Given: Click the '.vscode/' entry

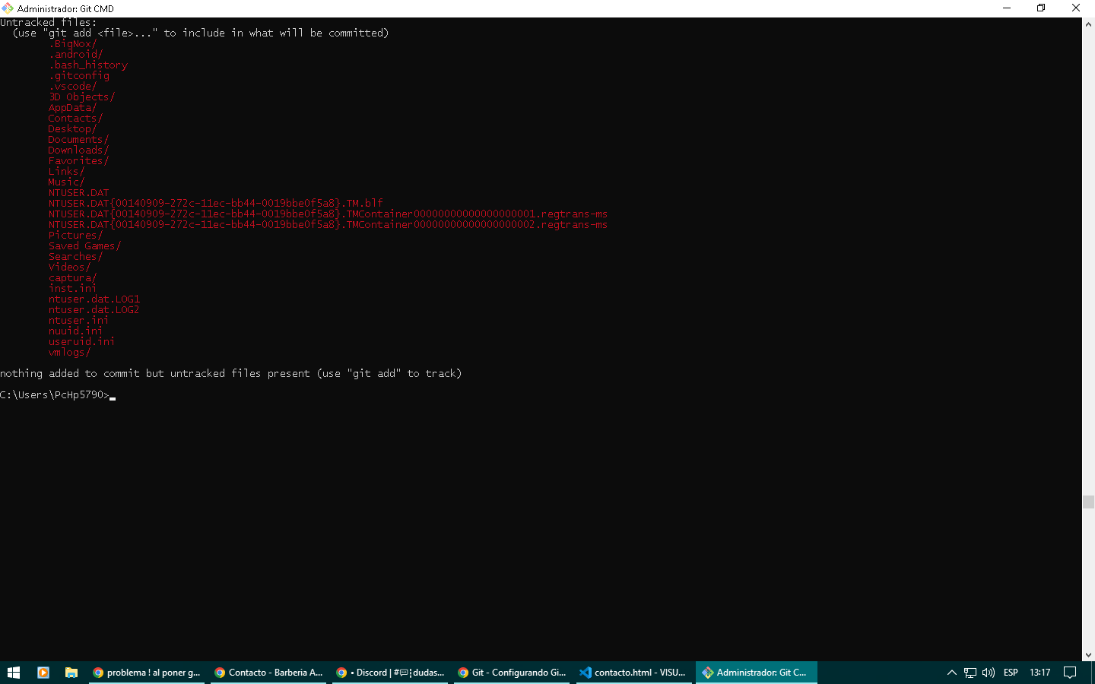Looking at the screenshot, I should [x=73, y=87].
